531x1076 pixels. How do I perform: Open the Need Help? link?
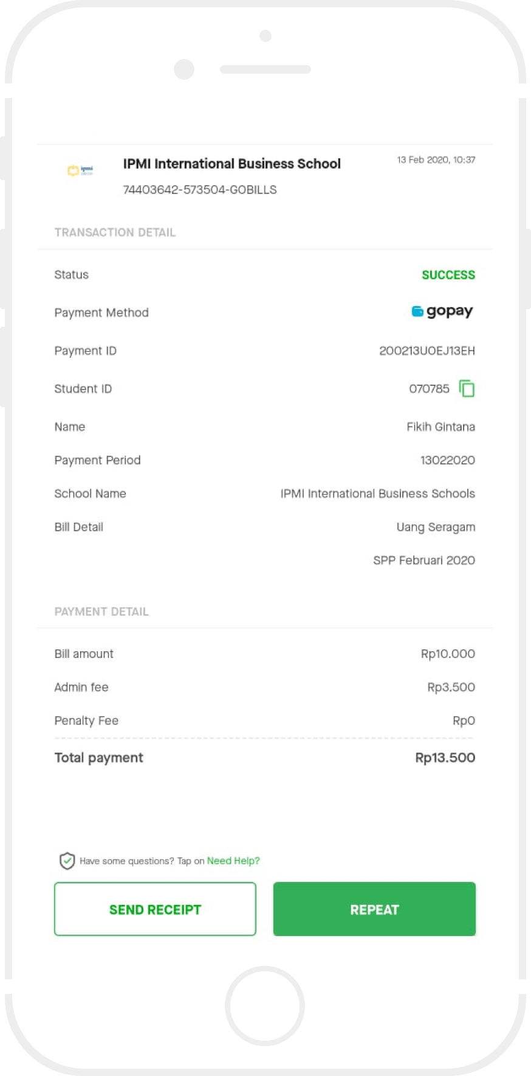[233, 861]
